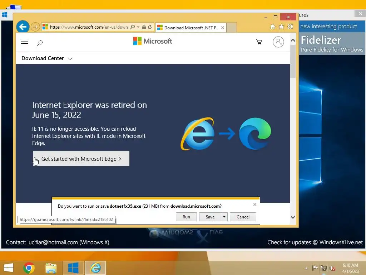Click the page scrollbar down arrow
Screen dimensions: 366x275
tap(293, 217)
